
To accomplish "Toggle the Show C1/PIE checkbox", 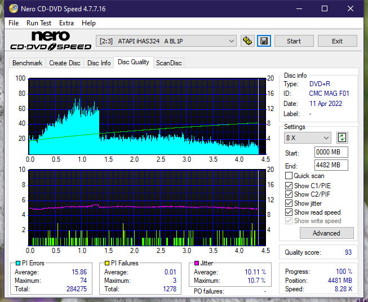I will point(289,185).
